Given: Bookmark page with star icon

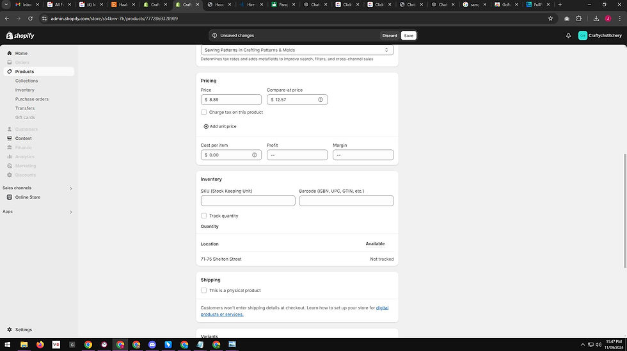Looking at the screenshot, I should [x=550, y=19].
